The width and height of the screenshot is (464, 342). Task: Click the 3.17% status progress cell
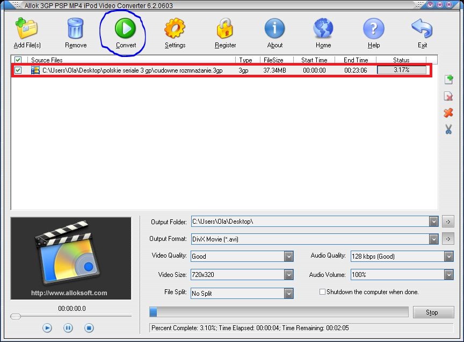(x=402, y=70)
